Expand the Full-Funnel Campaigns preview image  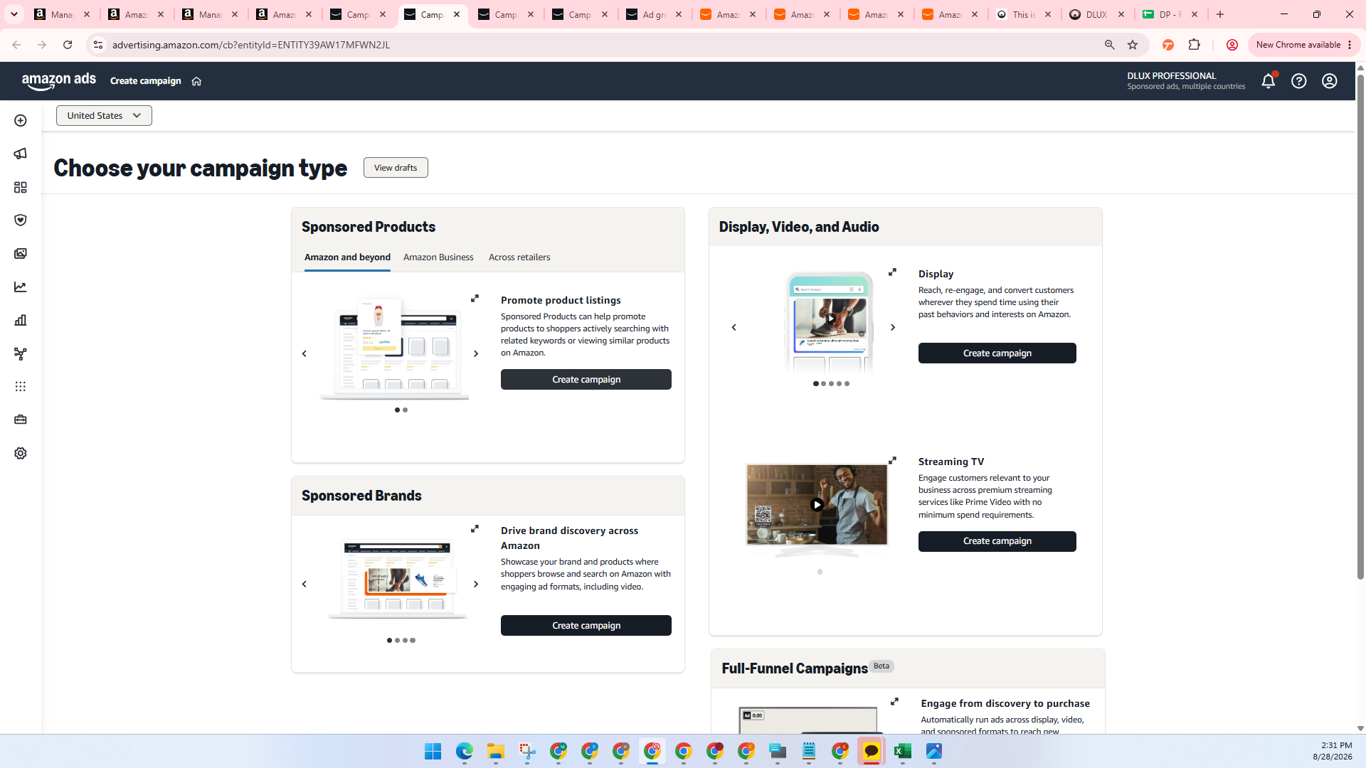(x=894, y=702)
